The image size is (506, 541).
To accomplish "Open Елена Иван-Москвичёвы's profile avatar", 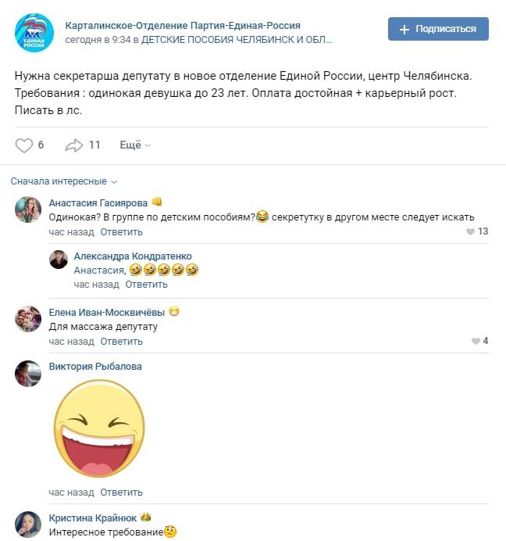I will [28, 319].
